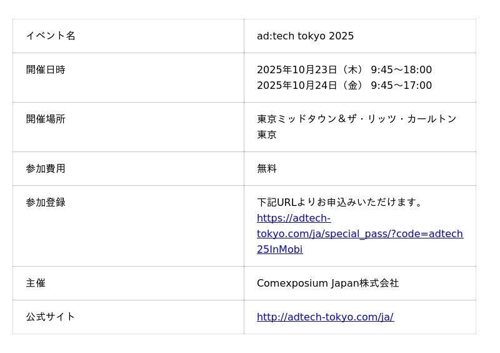Select the Comexposium Japan株式会社 organizer text
The height and width of the screenshot is (353, 500).
click(327, 284)
